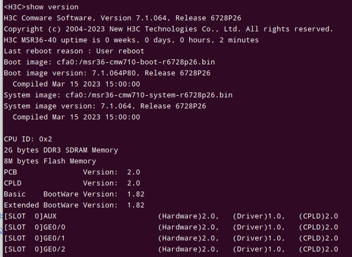Click the SLOT 0 GE0/0 entry
Screen dimensions: 352x257
(x=34, y=227)
